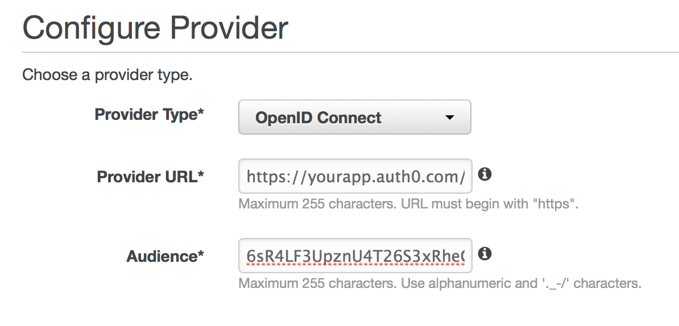The width and height of the screenshot is (679, 326).
Task: Click the info icon beside Audience field
Action: [484, 254]
